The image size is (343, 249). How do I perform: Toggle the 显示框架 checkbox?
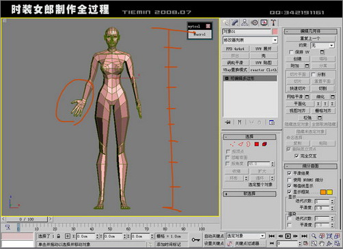click(x=289, y=192)
